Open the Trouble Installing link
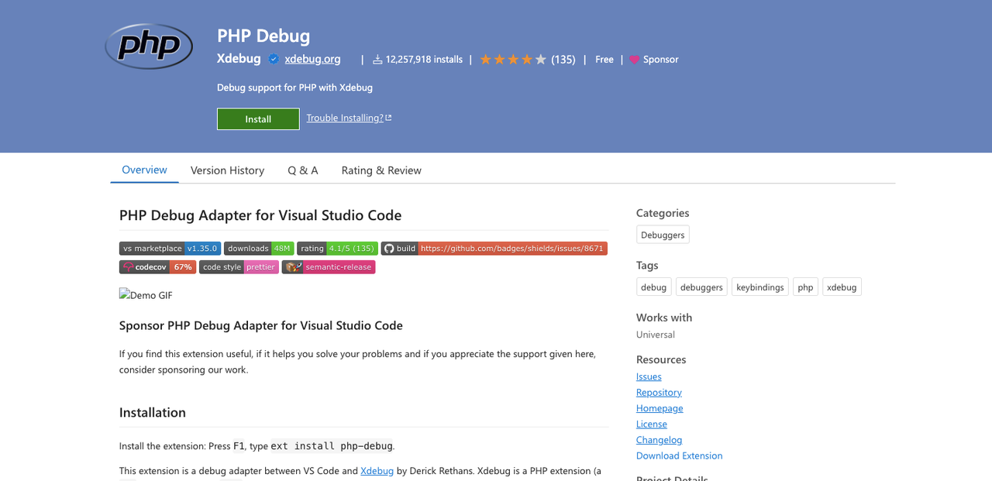 (349, 118)
